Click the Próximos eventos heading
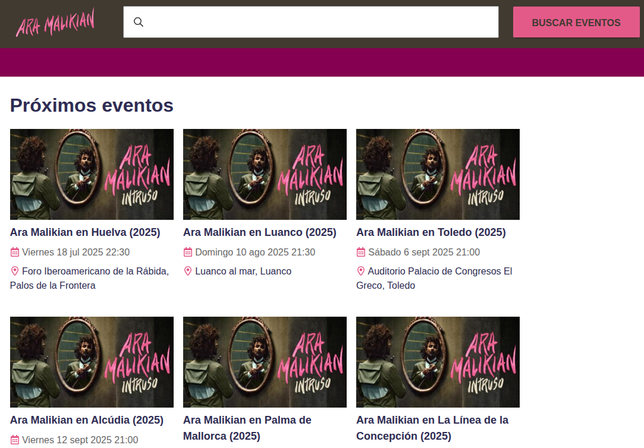Screen dimensions: 644x448 [x=92, y=105]
